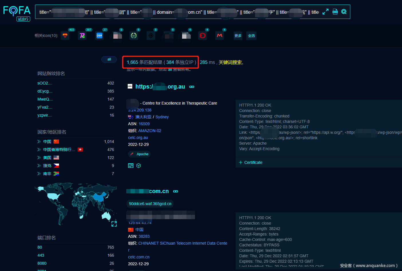Viewport: 402px width, 271px height.
Task: Click the cube icon under the Apache tag
Action: 139,166
